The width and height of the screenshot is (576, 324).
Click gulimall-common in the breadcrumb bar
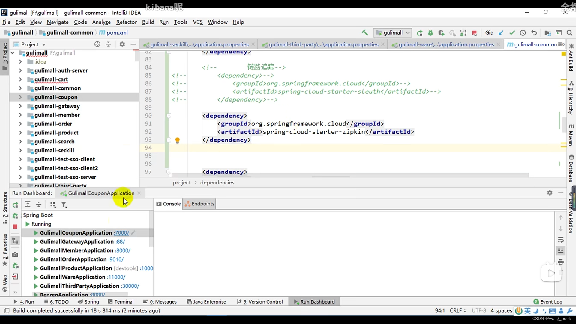coord(70,33)
